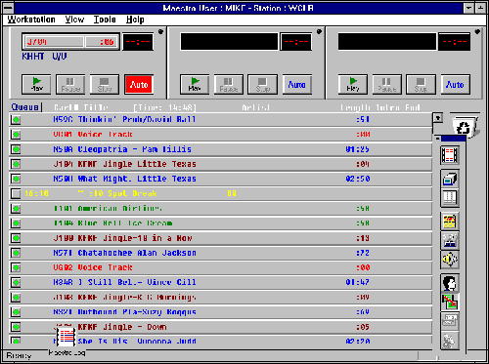Viewport: 489px width, 364px height.
Task: Select the KFKF Jingle - Down row
Action: (221, 327)
